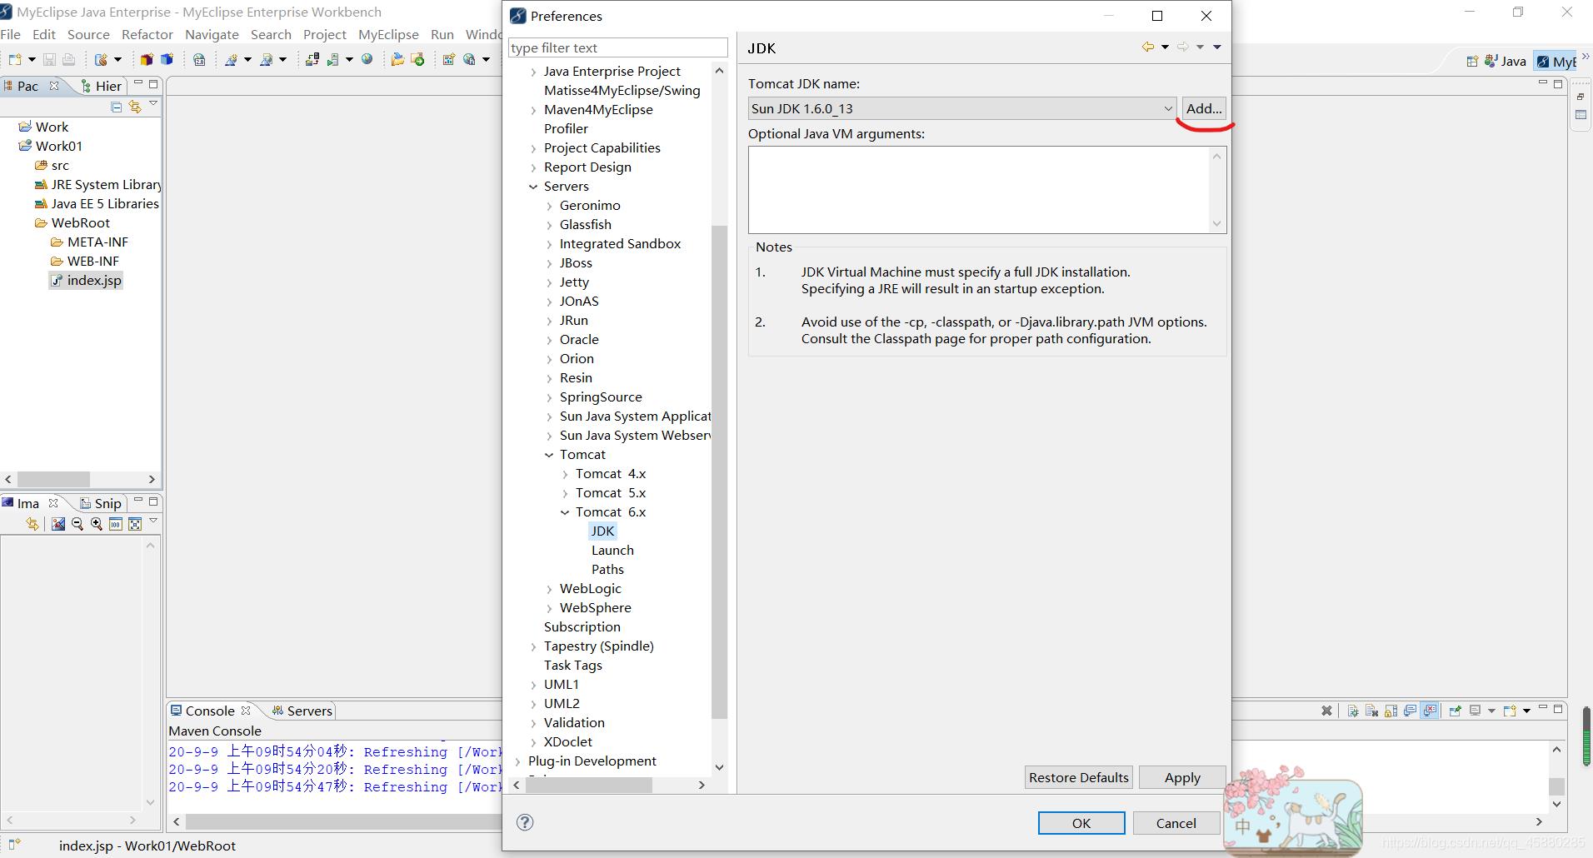Open the MyEclipse menu
The image size is (1593, 858).
point(388,34)
